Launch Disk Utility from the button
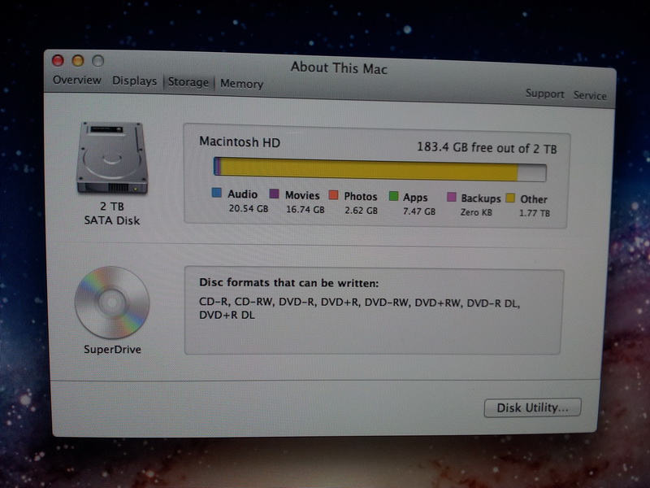 [533, 407]
